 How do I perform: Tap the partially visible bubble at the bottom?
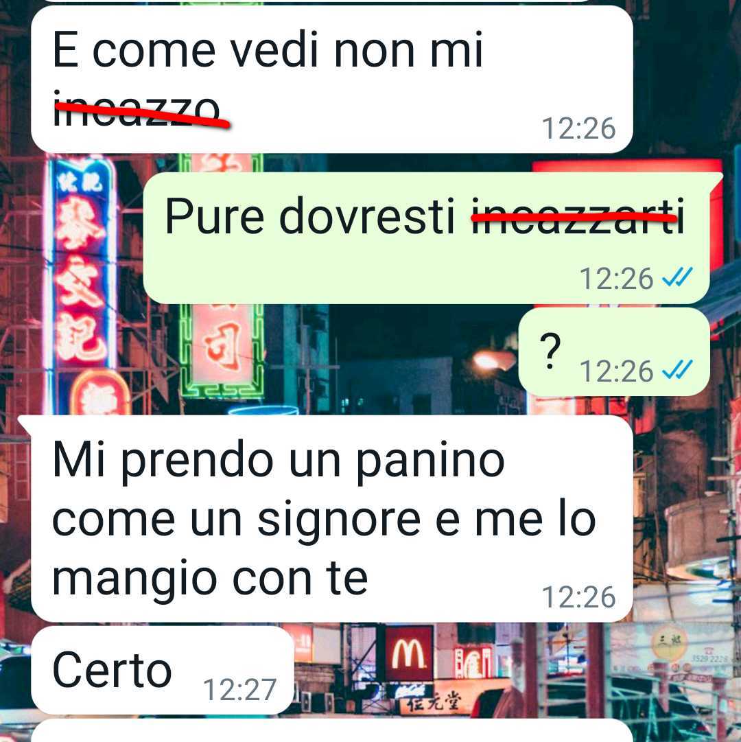click(331, 730)
